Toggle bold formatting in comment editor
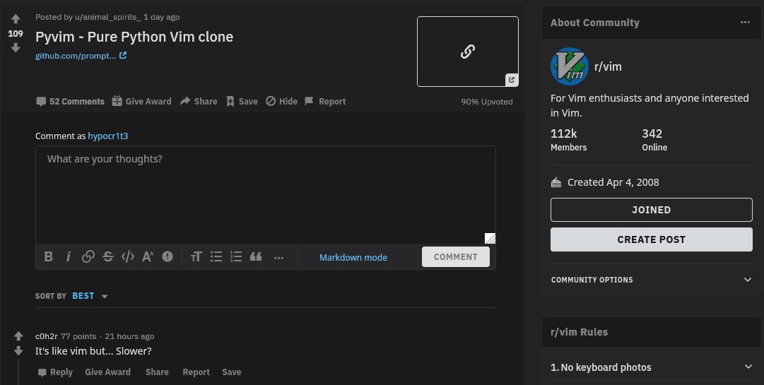This screenshot has width=764, height=385. [x=48, y=256]
